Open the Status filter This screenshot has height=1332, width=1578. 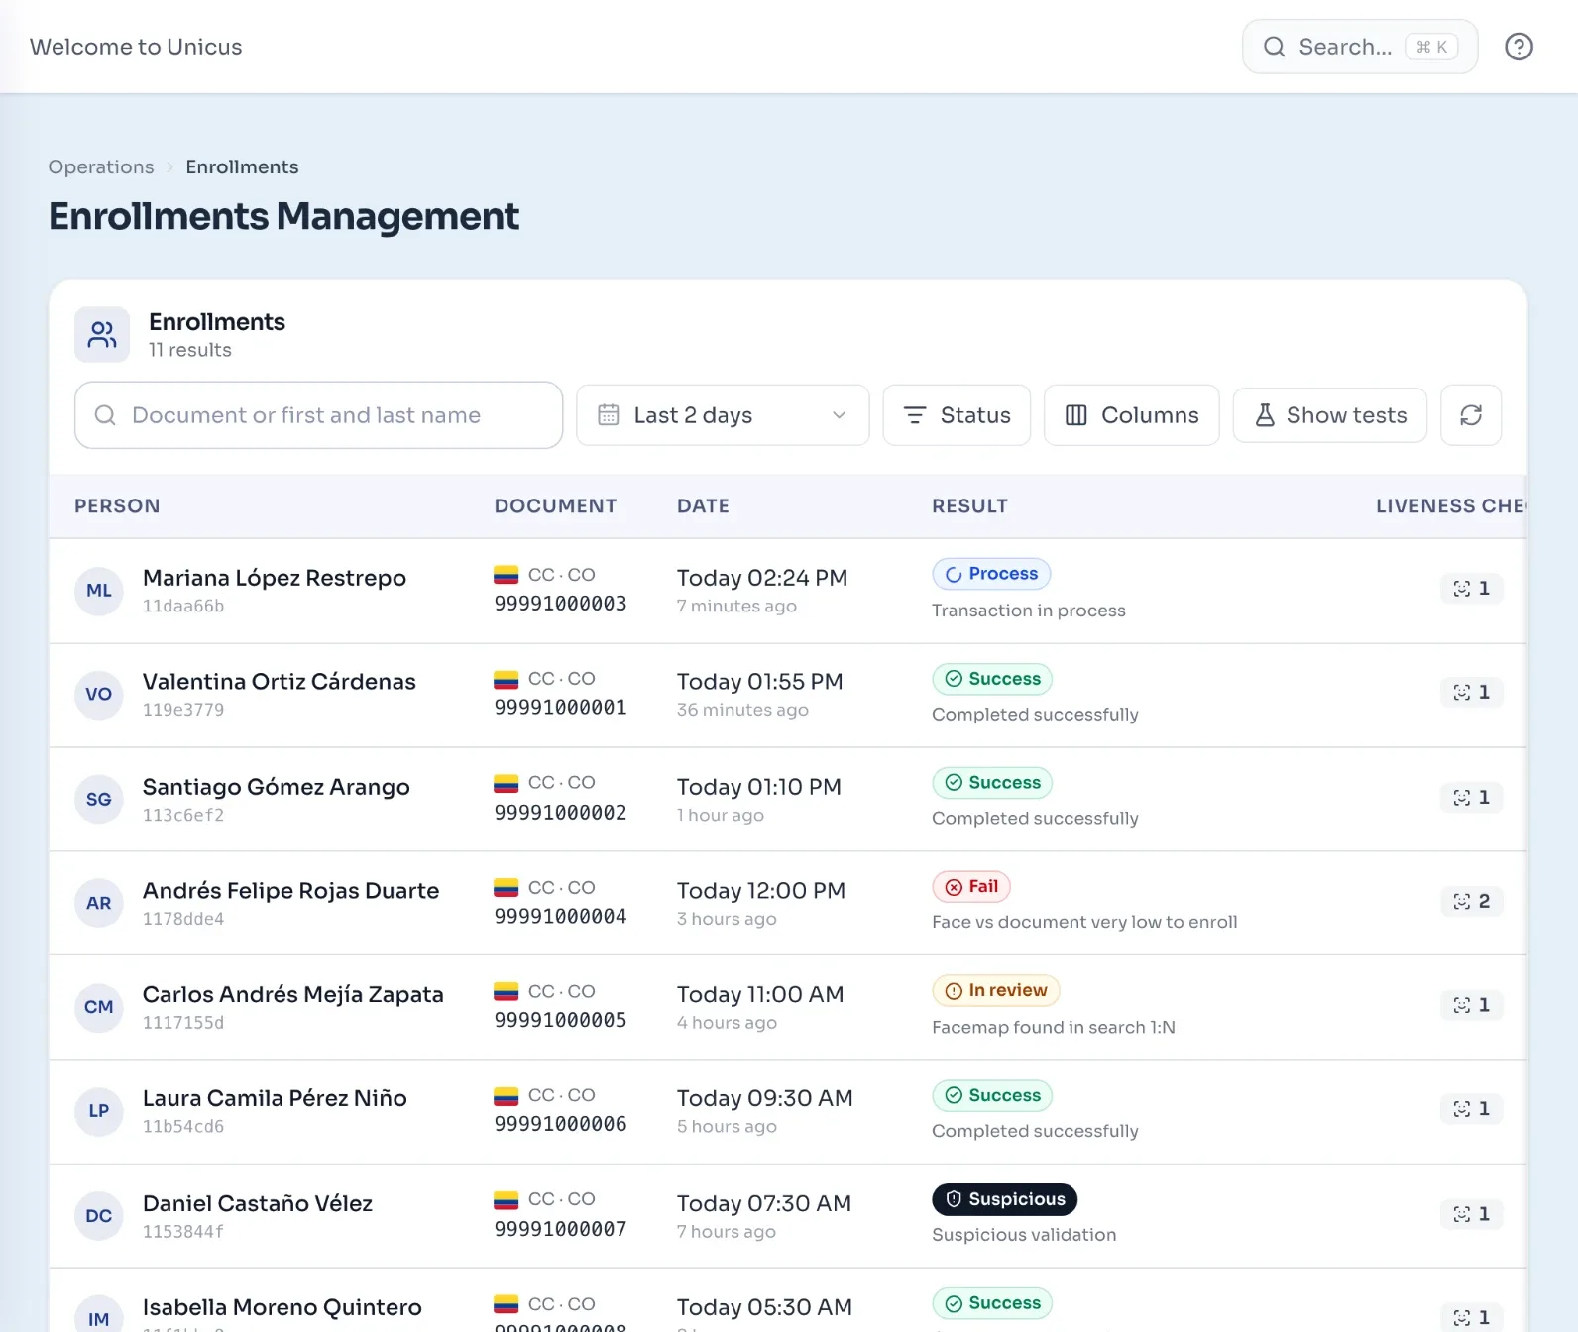(x=957, y=415)
